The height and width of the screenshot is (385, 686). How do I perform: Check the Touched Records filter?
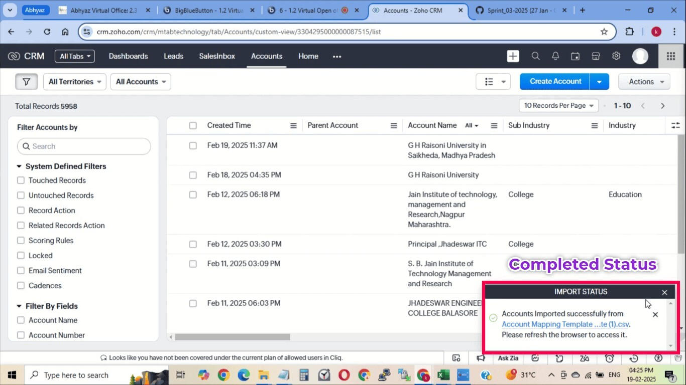click(x=21, y=180)
